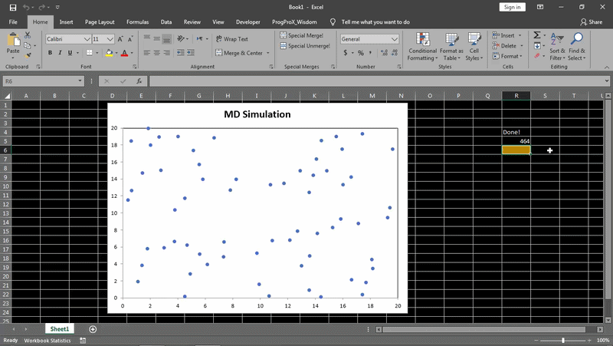Toggle Wrap Text

click(x=232, y=39)
